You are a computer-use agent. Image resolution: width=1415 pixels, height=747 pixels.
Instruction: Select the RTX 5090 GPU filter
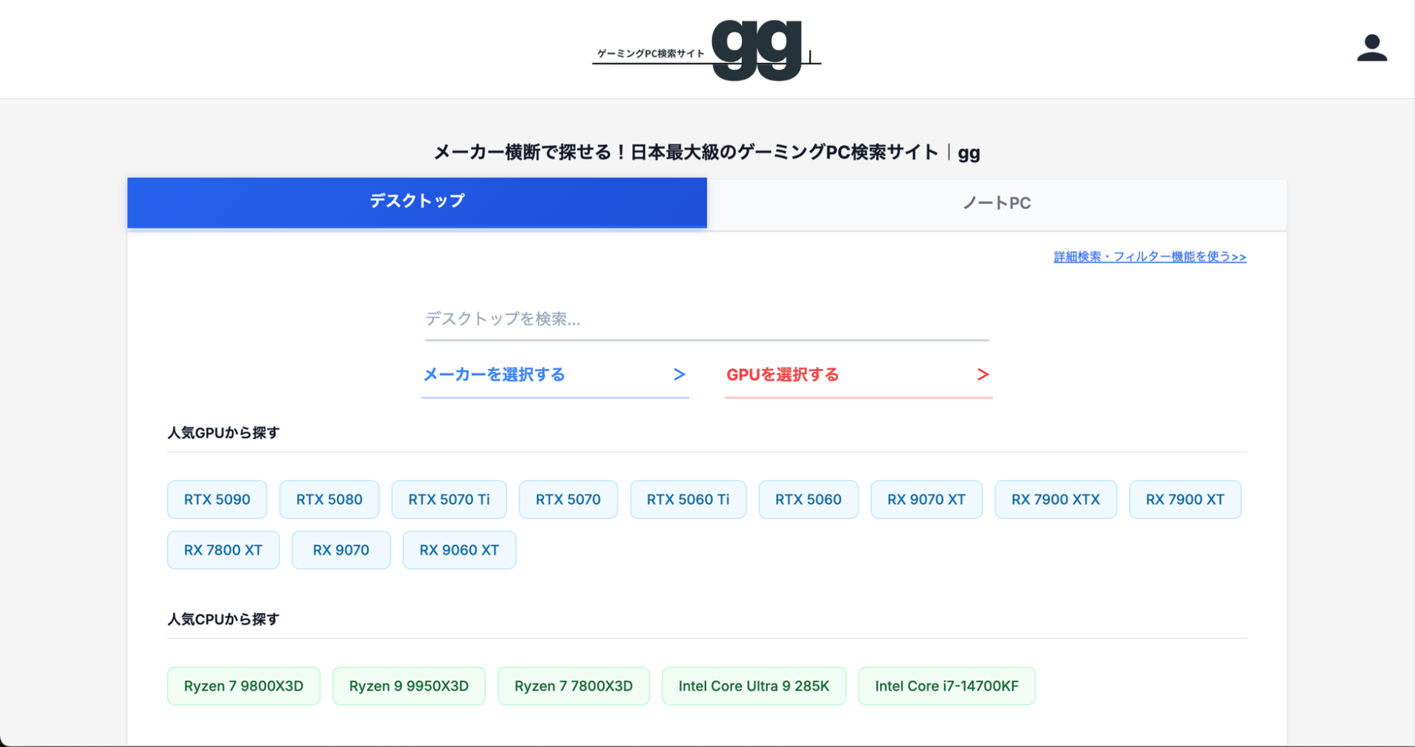tap(217, 499)
